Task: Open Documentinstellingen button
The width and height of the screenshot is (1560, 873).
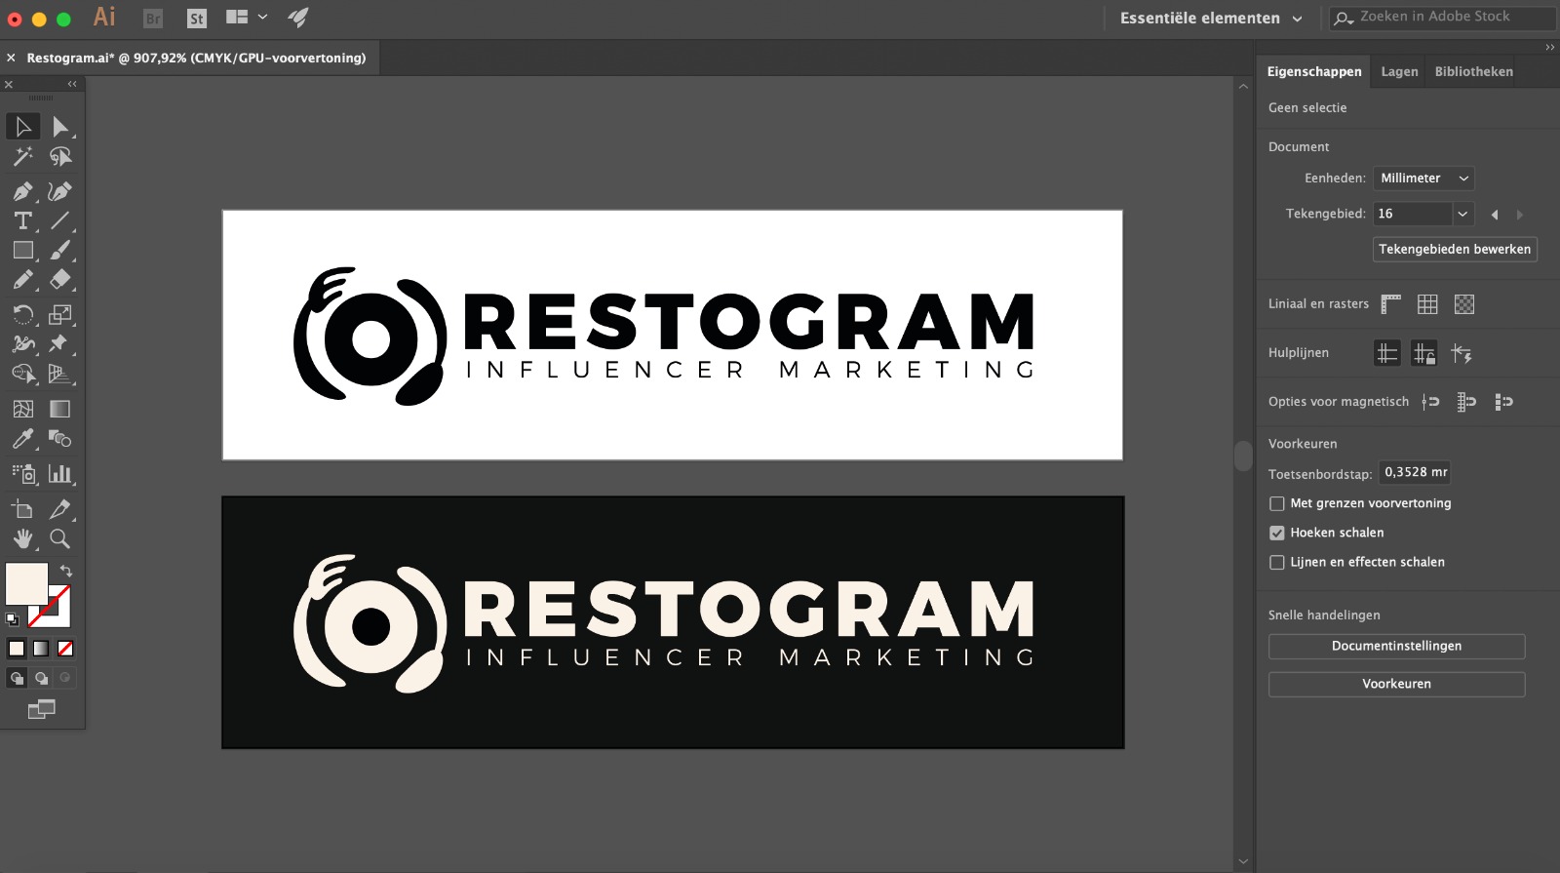Action: tap(1396, 647)
